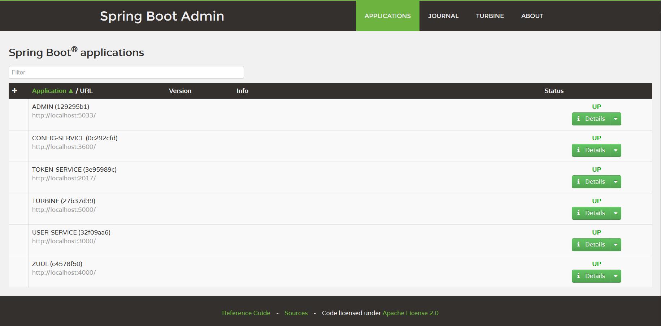
Task: Open Details for CONFIG-SERVICE
Action: [x=591, y=150]
